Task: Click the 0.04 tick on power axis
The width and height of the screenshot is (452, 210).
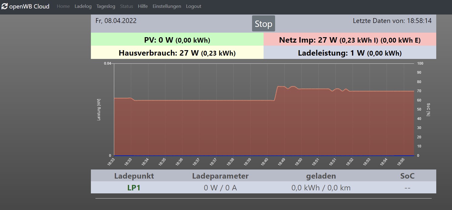Action: (108, 63)
